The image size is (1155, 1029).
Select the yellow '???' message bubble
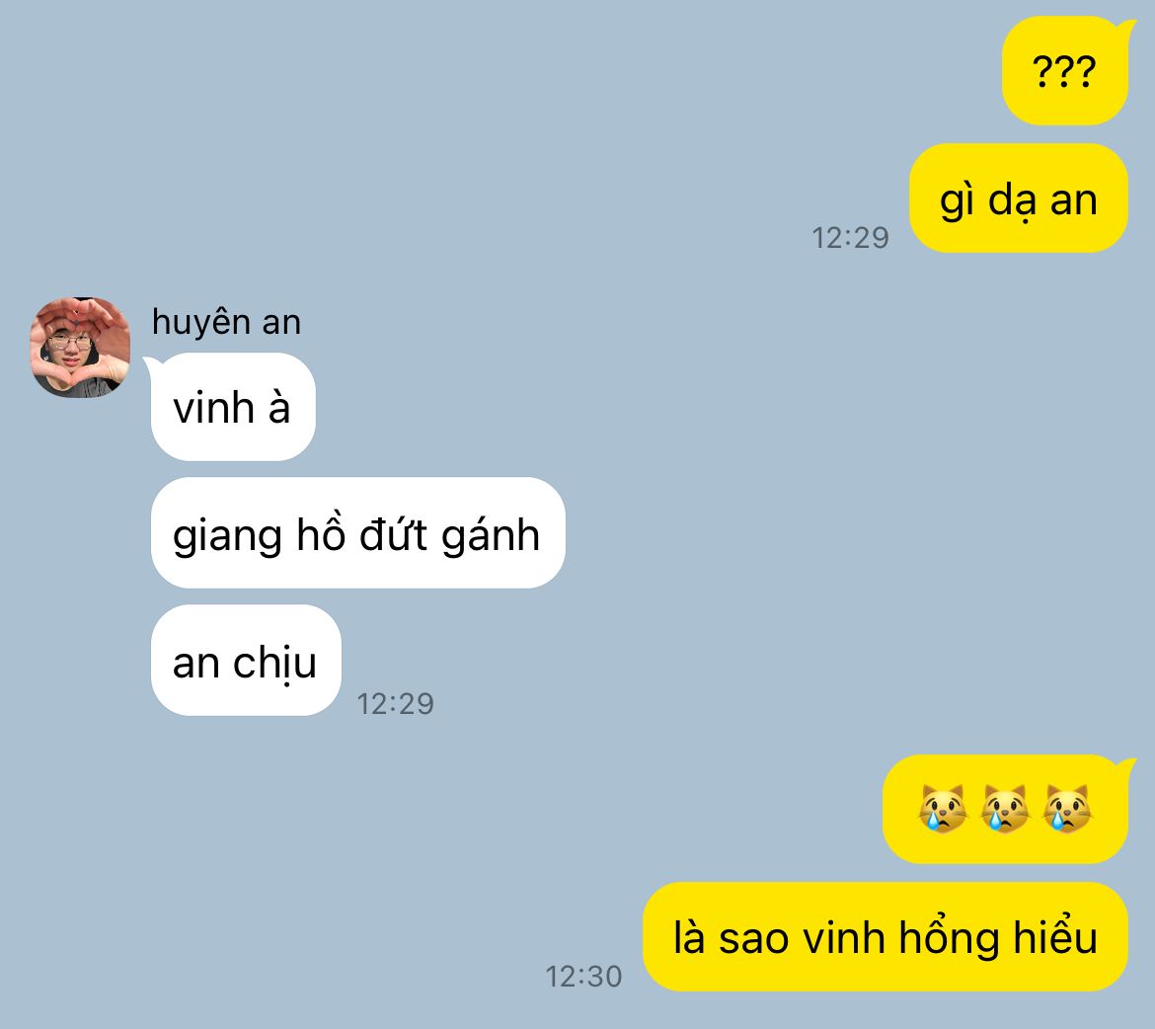pyautogui.click(x=1065, y=71)
